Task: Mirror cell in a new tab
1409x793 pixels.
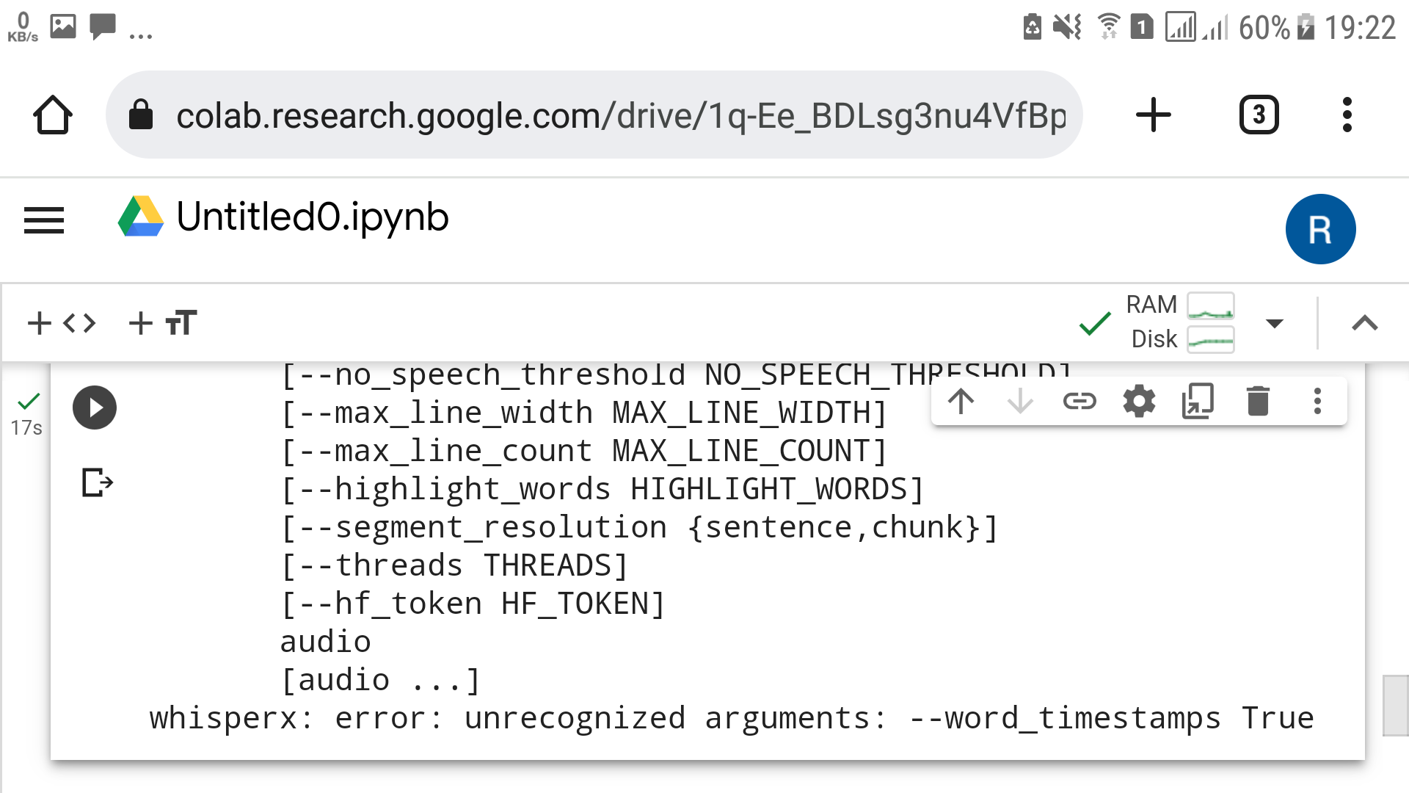Action: pos(1198,401)
